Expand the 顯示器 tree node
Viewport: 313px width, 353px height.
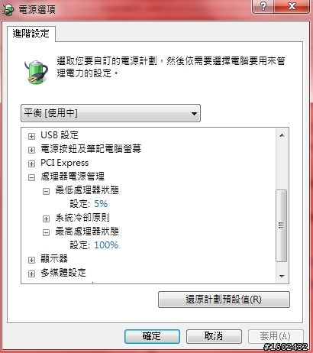pos(31,260)
